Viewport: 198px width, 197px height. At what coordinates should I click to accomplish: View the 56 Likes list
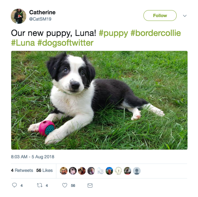pos(44,170)
